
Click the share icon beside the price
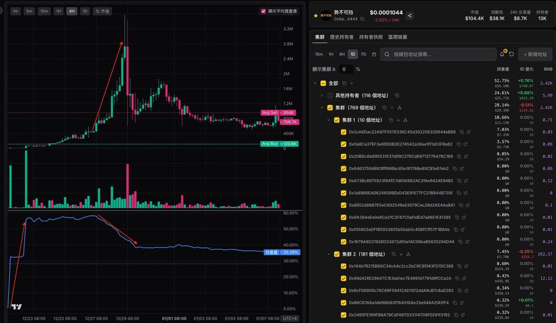click(410, 15)
